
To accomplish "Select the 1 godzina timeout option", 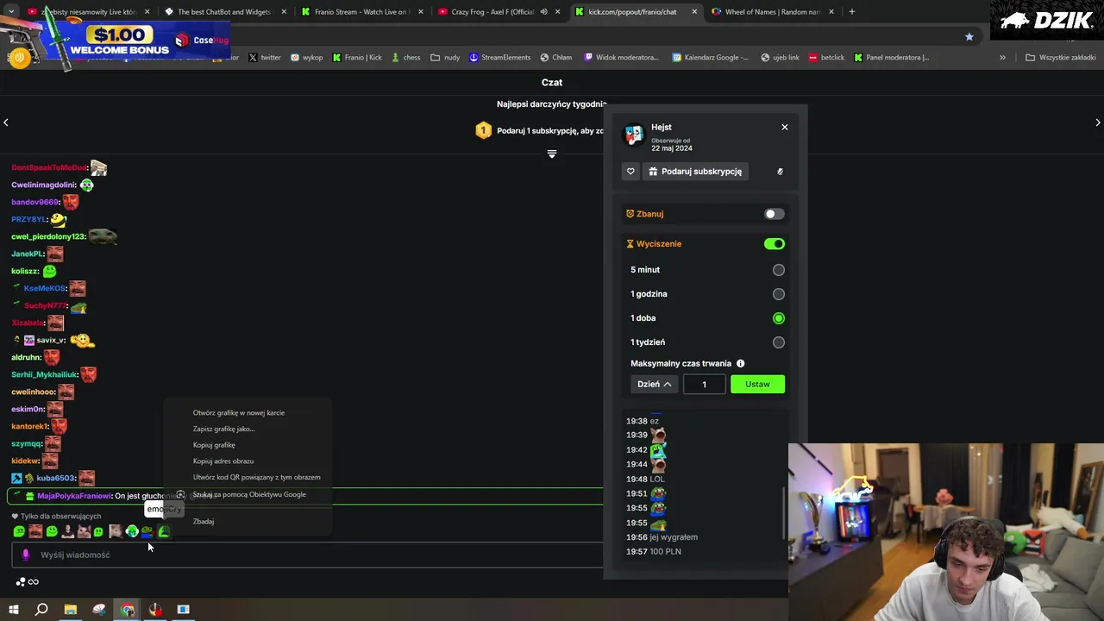I will (x=779, y=294).
